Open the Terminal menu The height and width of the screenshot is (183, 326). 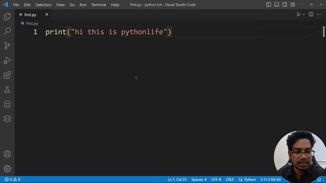98,5
